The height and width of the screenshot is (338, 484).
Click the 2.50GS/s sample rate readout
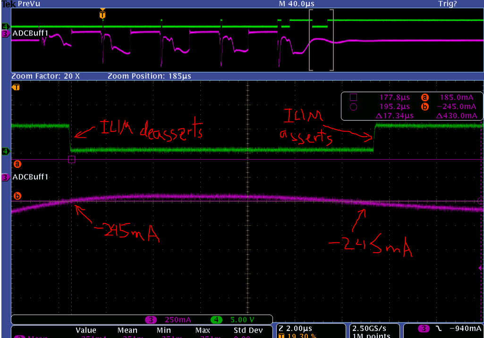(369, 329)
